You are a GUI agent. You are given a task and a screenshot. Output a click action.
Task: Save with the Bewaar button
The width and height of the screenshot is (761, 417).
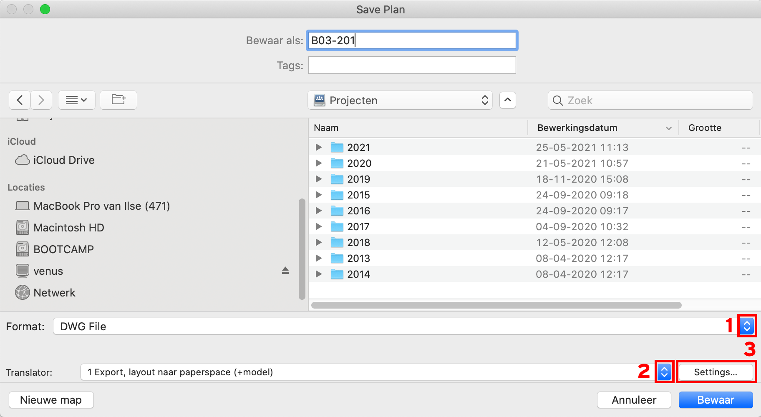[x=716, y=400]
